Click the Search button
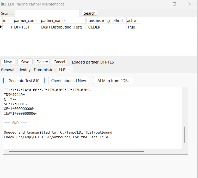Image resolution: width=198 pixels, height=178 pixels. (90, 13)
